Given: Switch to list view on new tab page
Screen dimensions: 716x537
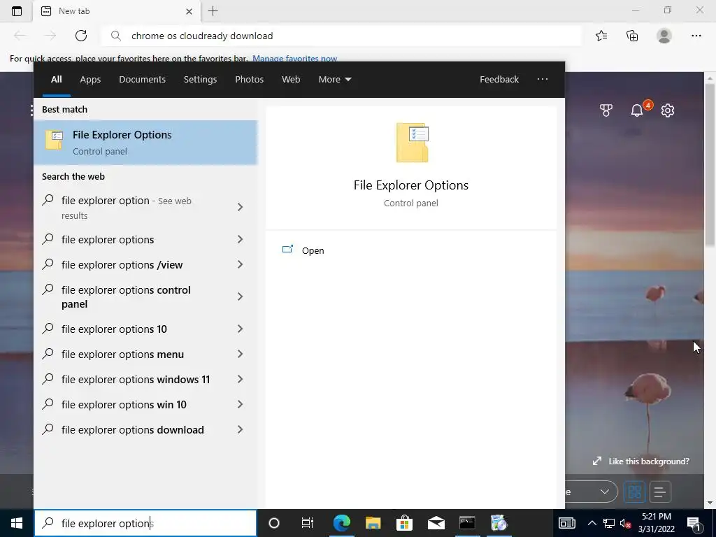Looking at the screenshot, I should tap(660, 492).
